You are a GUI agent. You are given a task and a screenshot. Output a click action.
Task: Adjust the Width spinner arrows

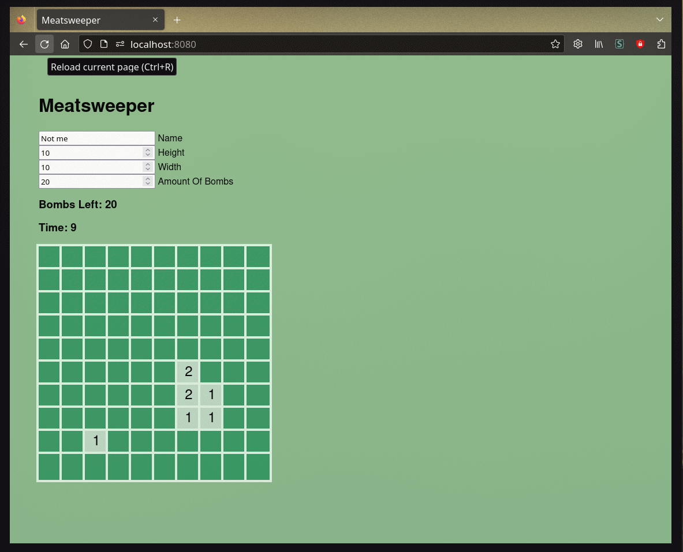pos(148,167)
